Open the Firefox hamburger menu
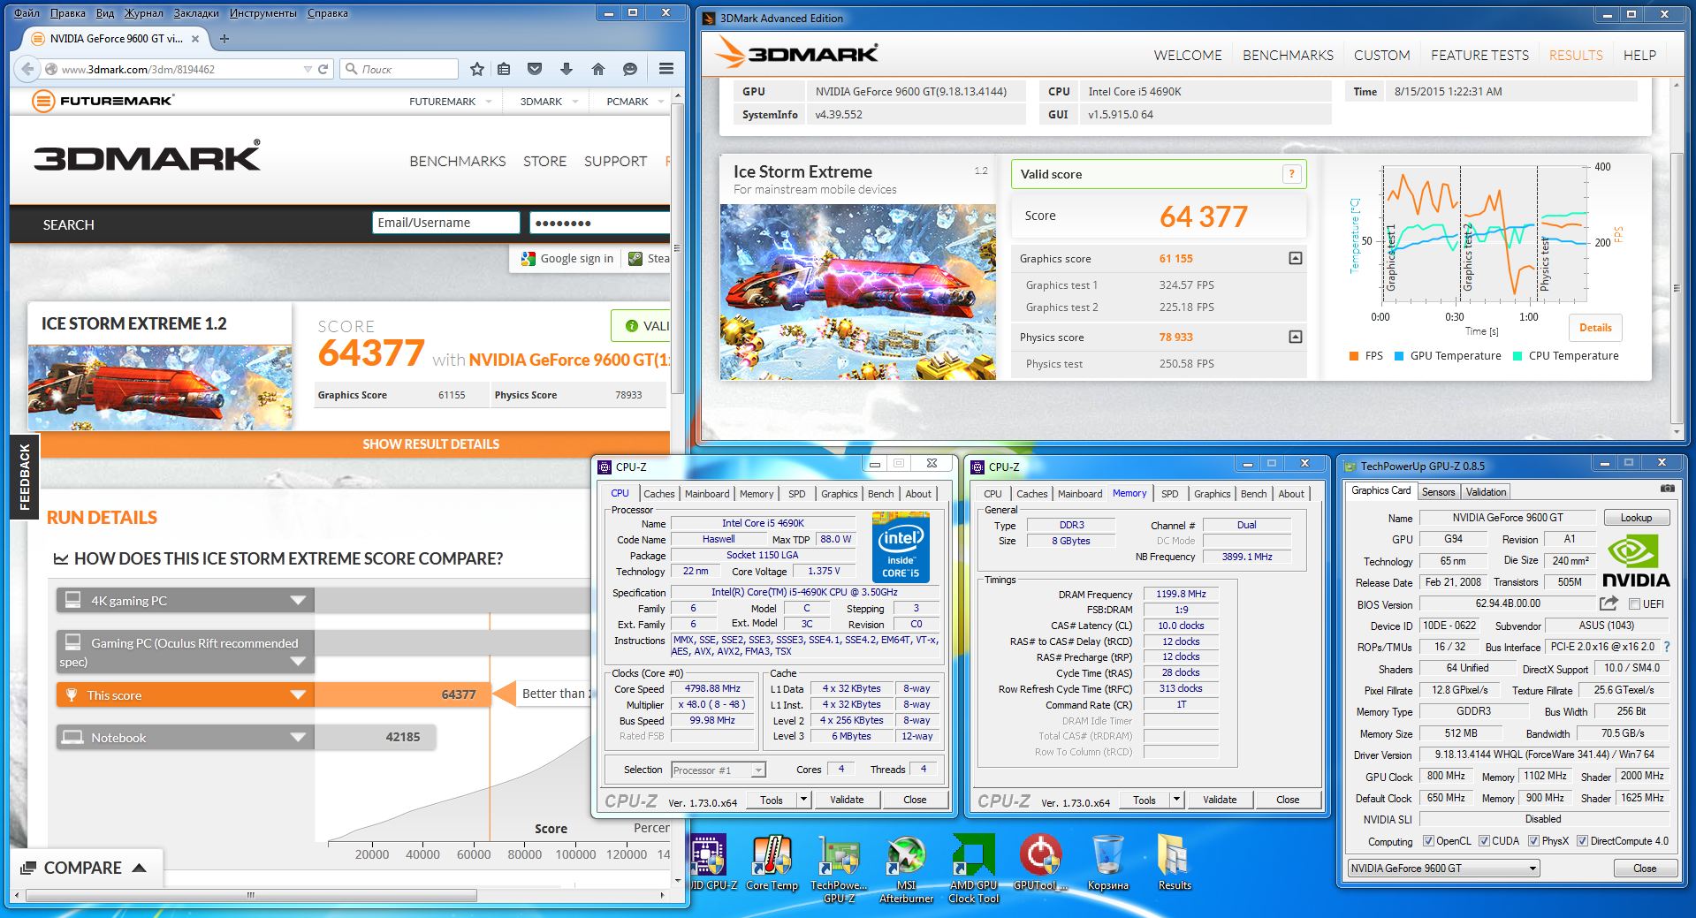Viewport: 1696px width, 918px height. [x=666, y=69]
